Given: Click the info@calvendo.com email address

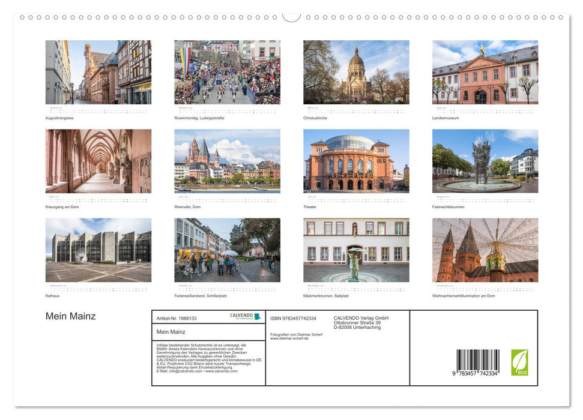Looking at the screenshot, I should tap(182, 372).
